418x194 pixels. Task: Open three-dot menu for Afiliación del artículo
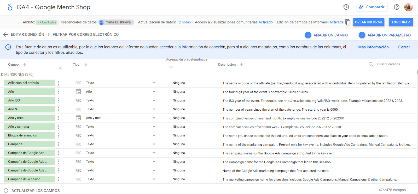(x=59, y=83)
